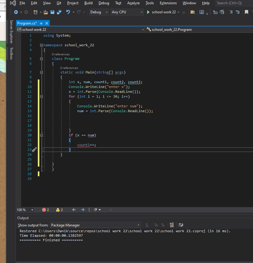Click the Navigate Backward toolbar button

(x=16, y=12)
